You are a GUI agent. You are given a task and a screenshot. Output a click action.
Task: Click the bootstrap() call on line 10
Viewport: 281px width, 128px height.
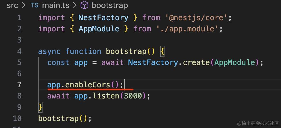coord(58,118)
